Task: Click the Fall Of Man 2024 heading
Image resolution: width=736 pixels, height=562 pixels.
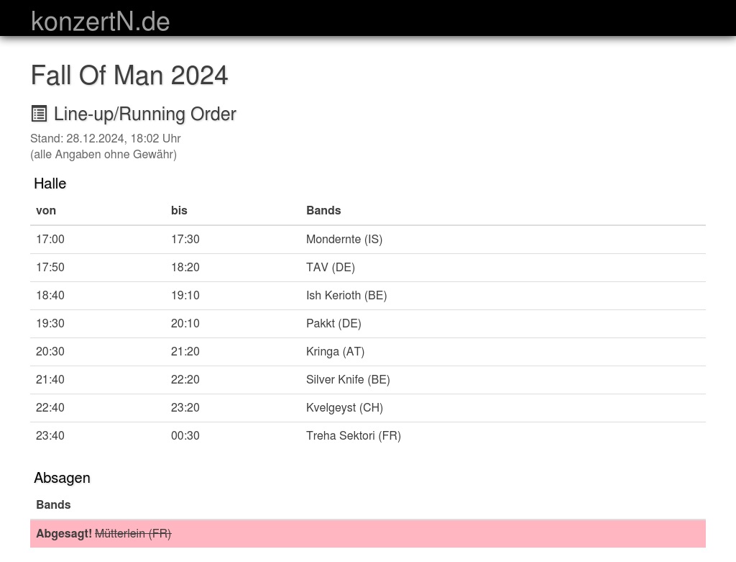Action: tap(129, 75)
